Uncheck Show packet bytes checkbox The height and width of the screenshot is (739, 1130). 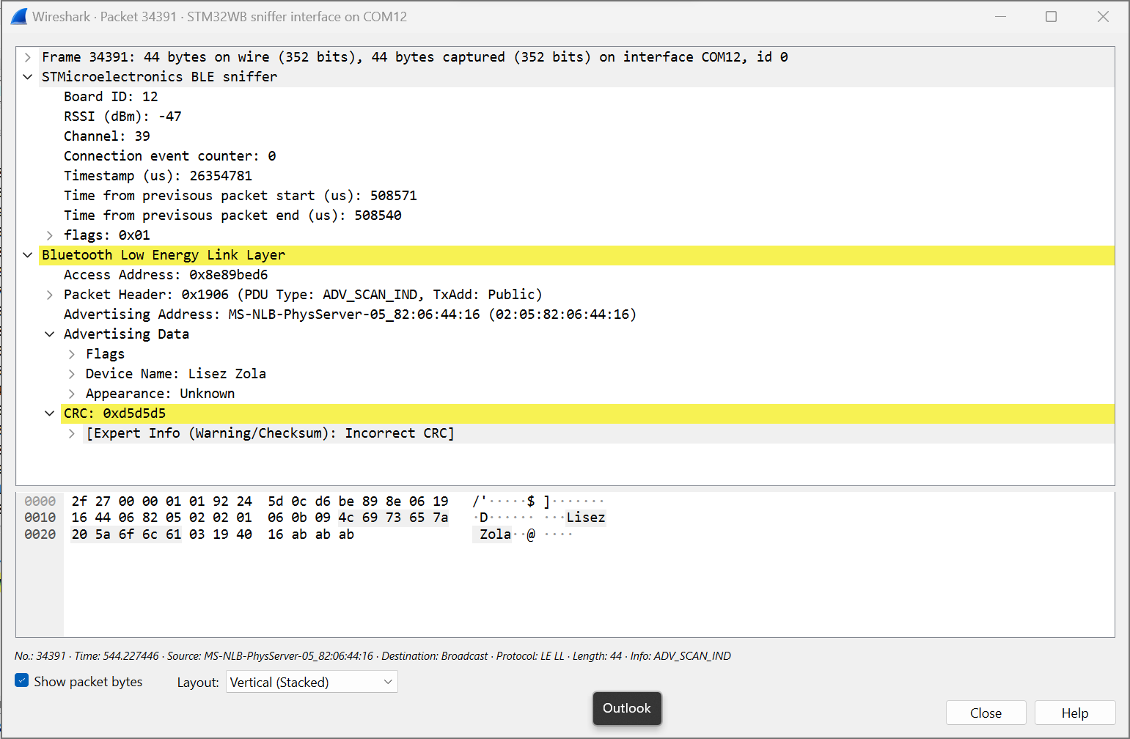pos(22,681)
